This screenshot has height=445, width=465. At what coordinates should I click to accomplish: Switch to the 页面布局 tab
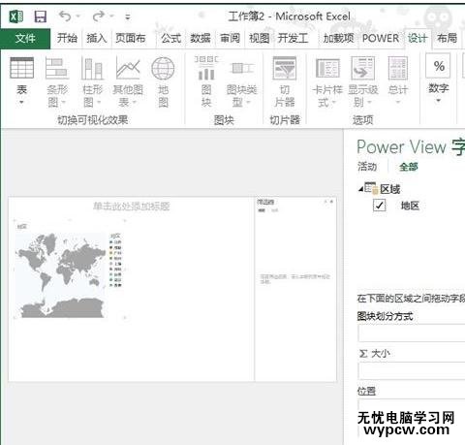131,39
